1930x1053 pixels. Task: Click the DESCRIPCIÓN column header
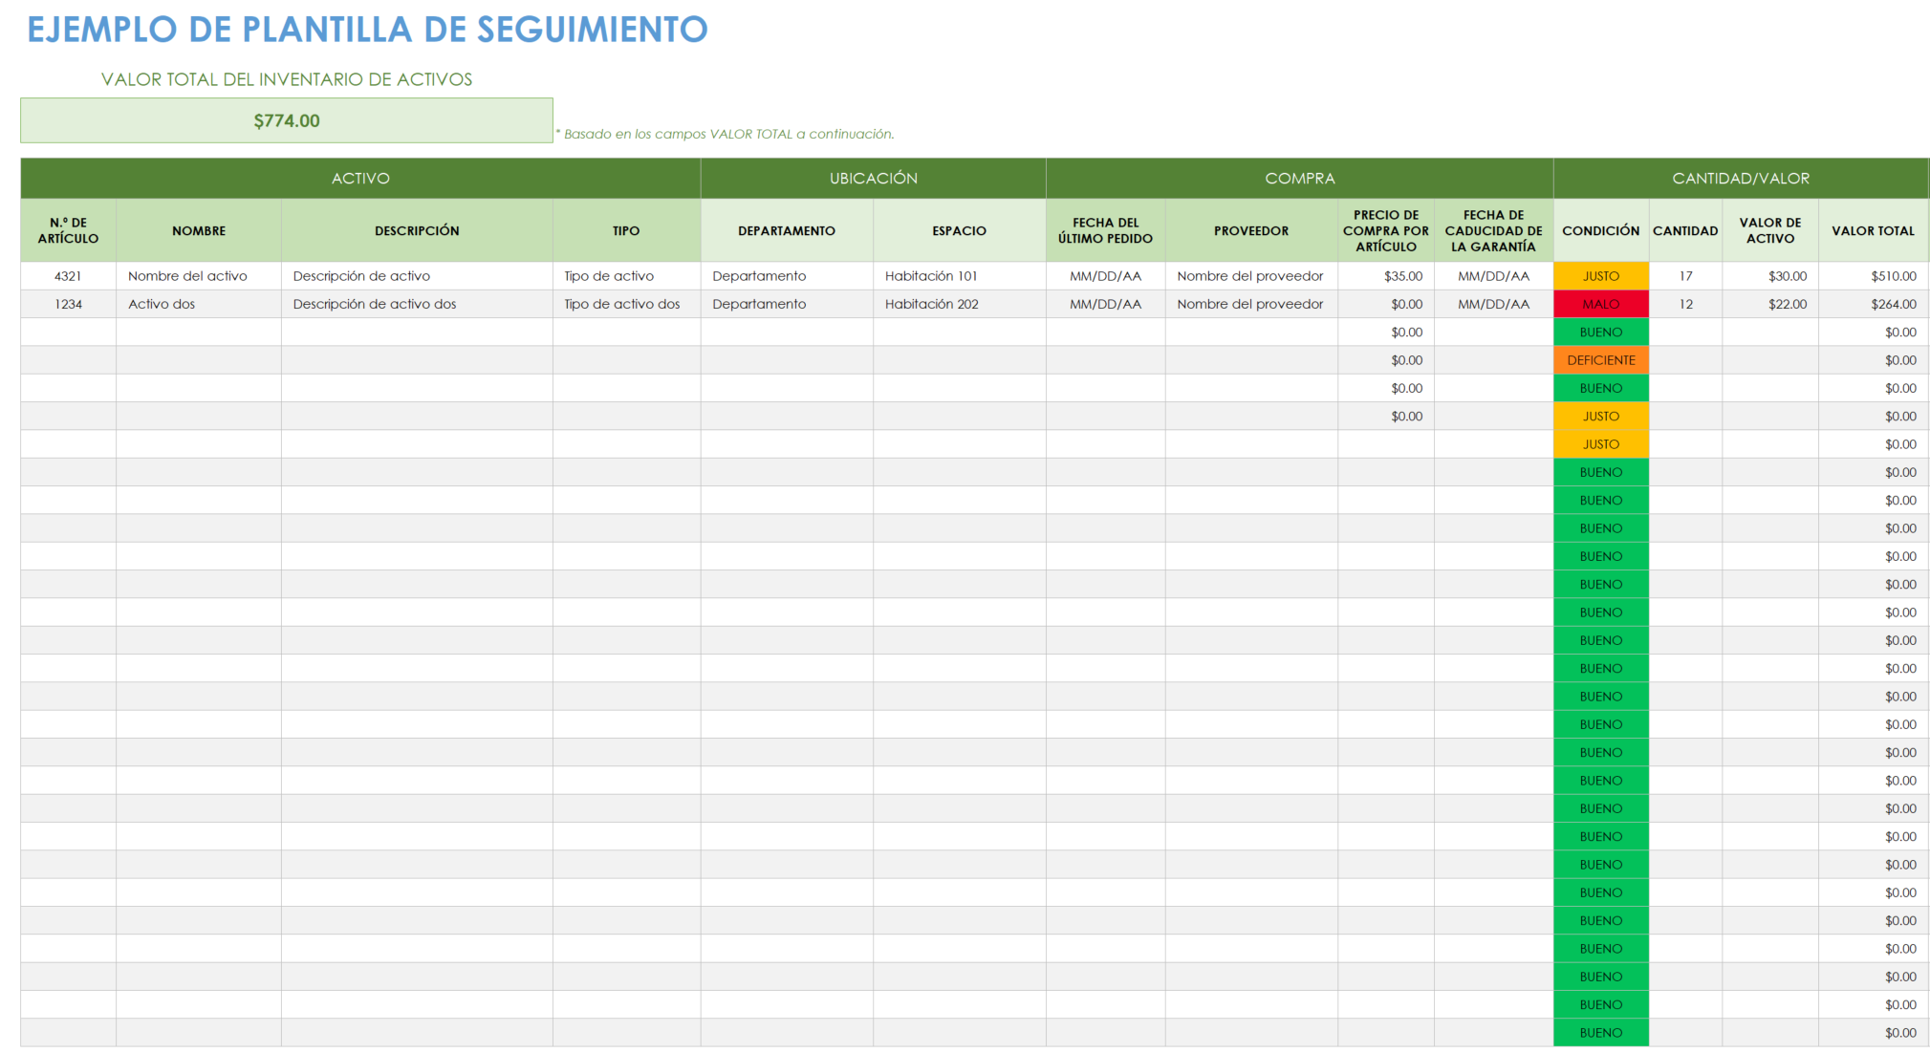(417, 230)
